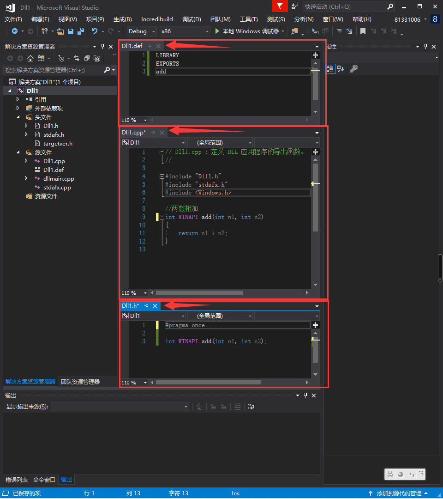Toggle auto-hide pin on Solution Explorer panel
Viewport: 443px width, 499px height.
102,47
